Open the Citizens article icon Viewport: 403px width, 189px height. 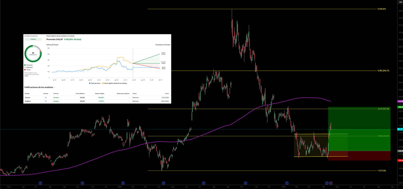(46, 98)
